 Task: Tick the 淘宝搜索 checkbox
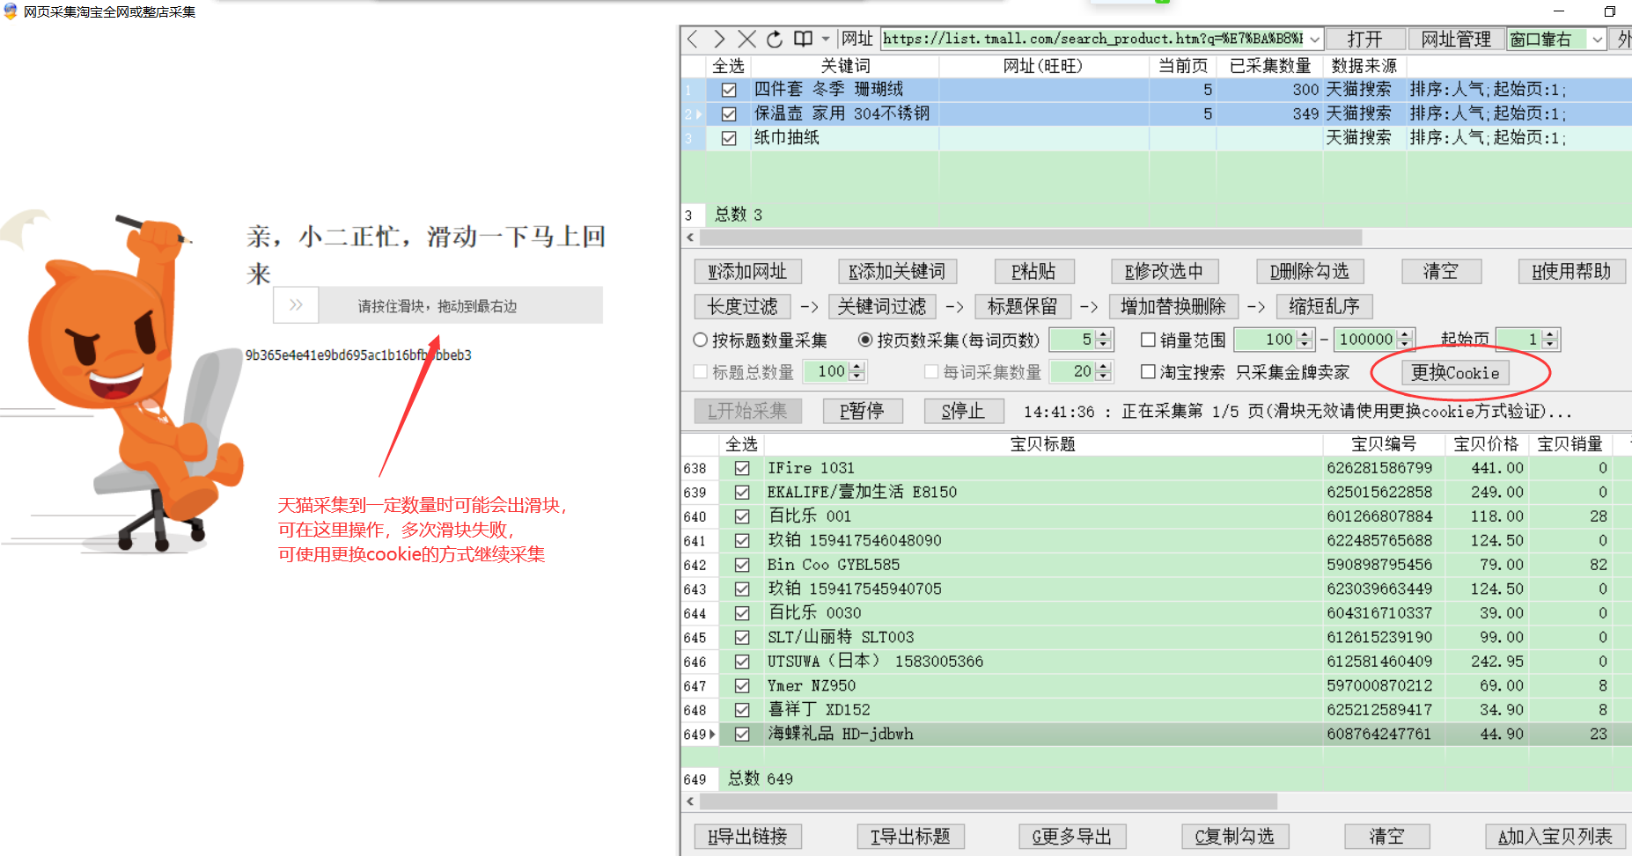[1148, 372]
